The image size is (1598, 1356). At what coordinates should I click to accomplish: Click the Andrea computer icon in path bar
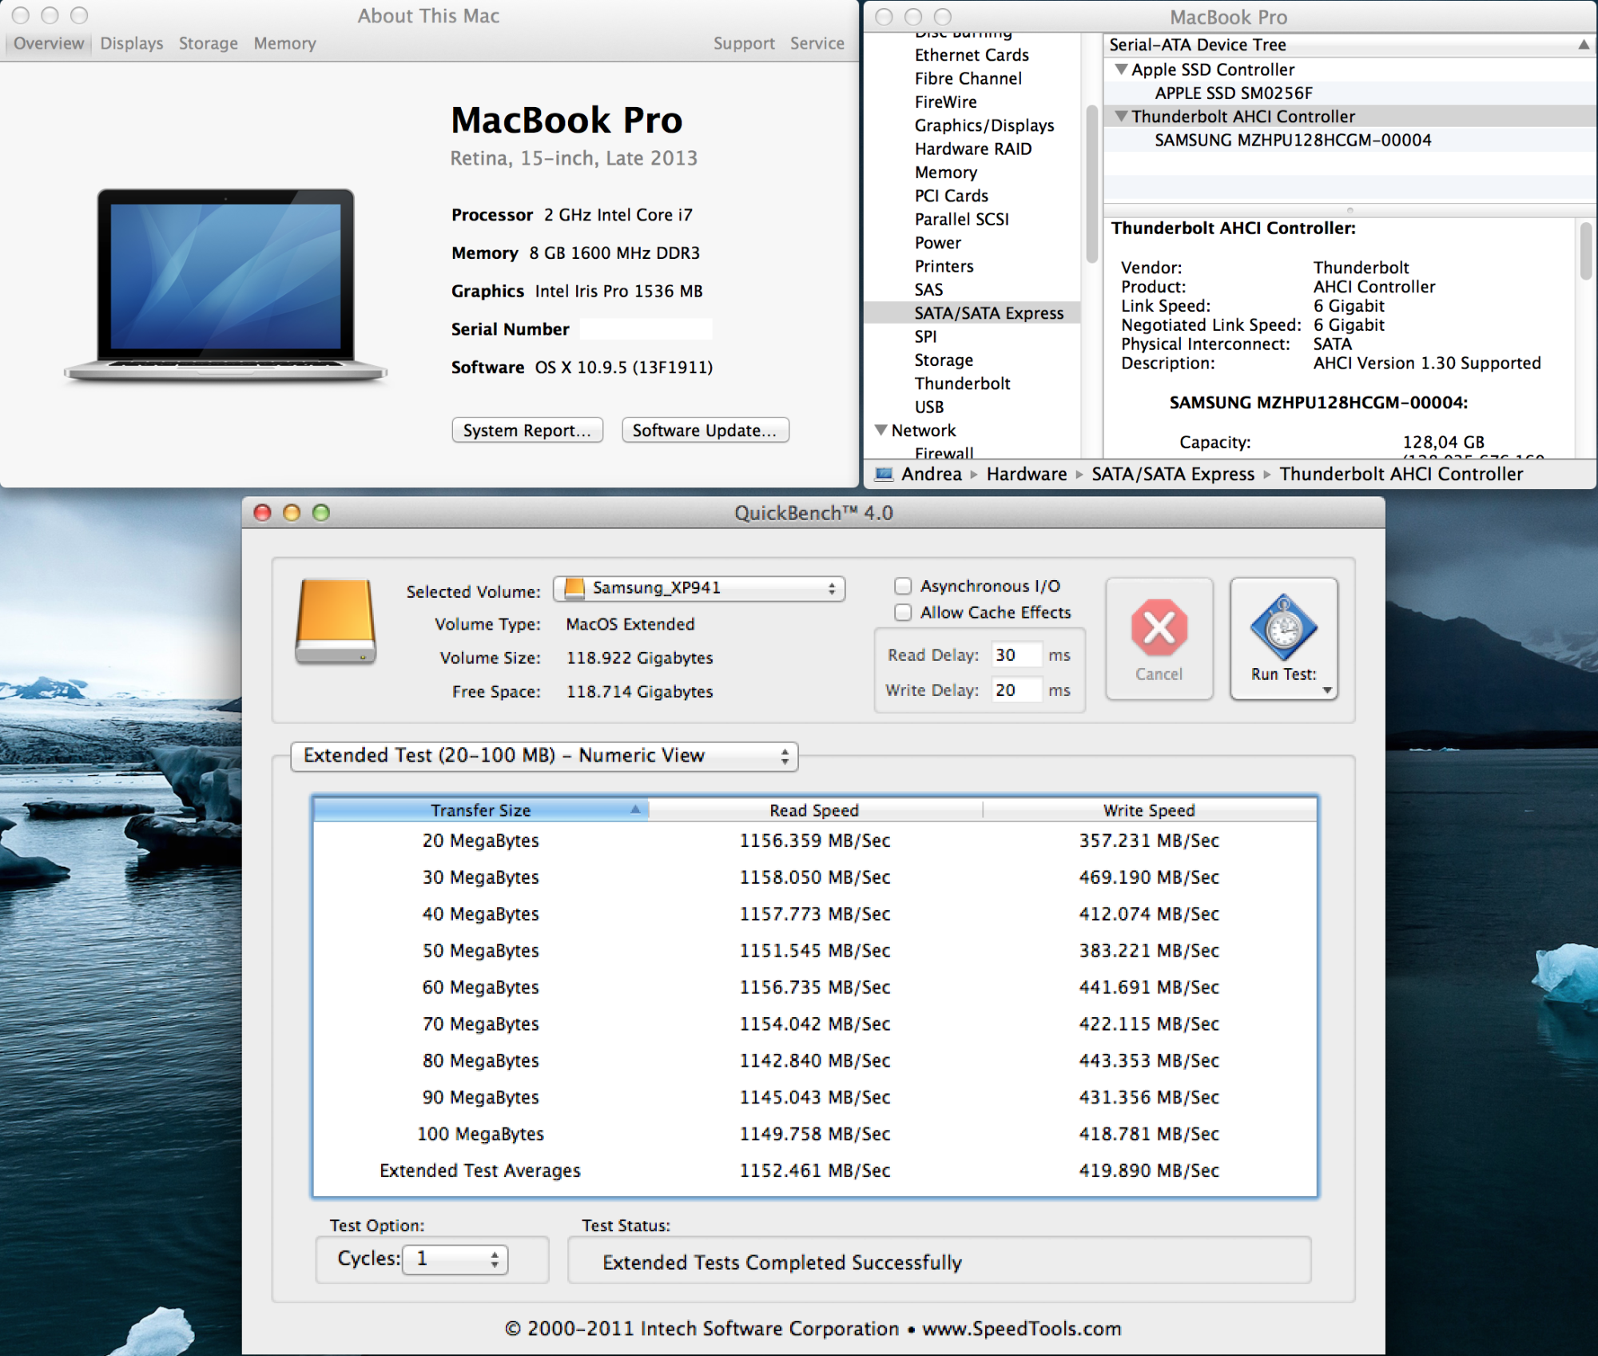[884, 474]
